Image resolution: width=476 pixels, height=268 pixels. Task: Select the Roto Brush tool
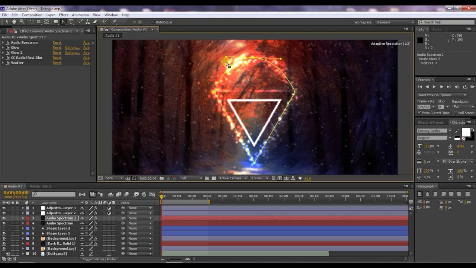click(105, 22)
